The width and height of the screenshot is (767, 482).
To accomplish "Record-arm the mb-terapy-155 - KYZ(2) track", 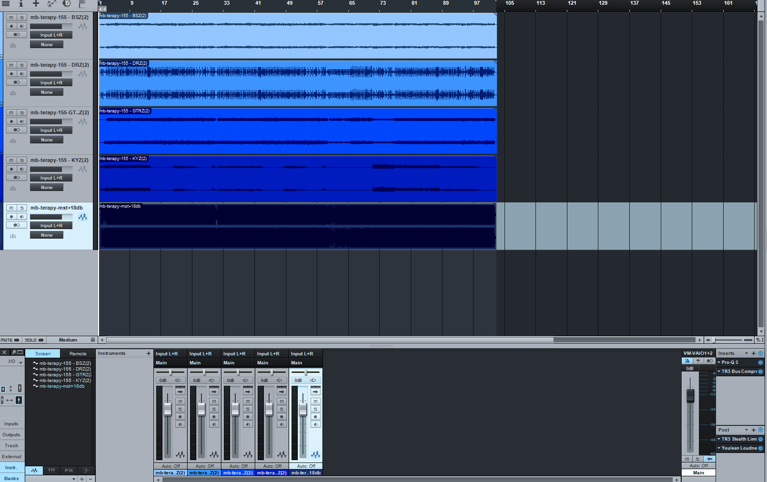I will (x=11, y=169).
